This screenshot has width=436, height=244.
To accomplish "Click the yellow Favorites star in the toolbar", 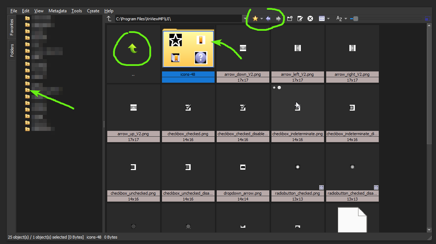I will click(x=255, y=18).
